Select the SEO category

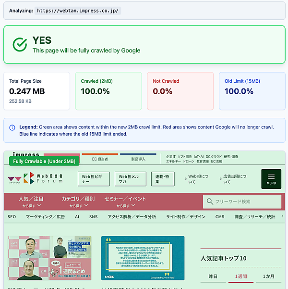pos(12,217)
